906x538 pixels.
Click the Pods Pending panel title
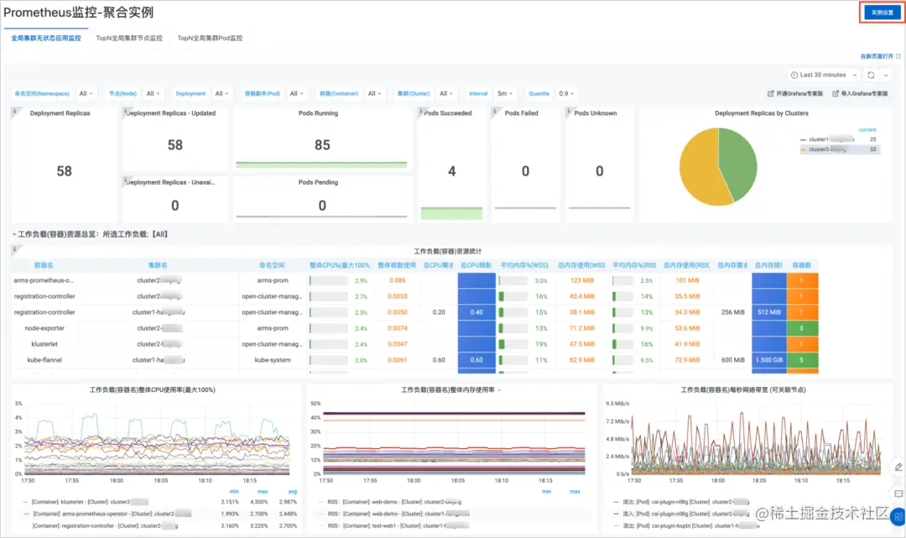tap(318, 182)
